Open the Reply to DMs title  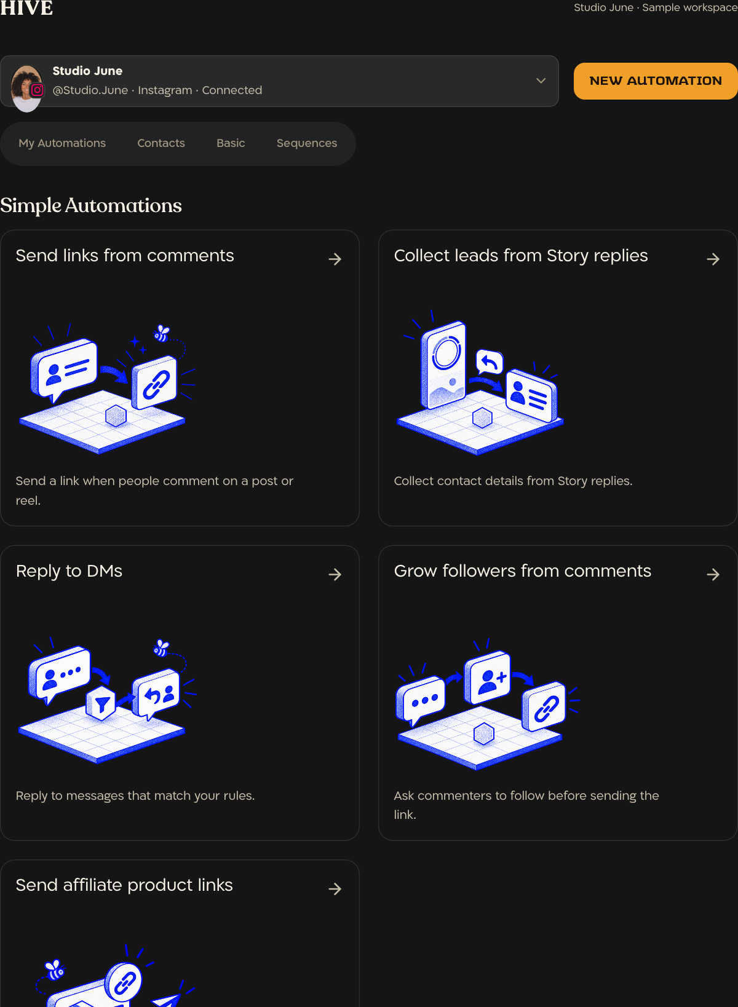[69, 572]
